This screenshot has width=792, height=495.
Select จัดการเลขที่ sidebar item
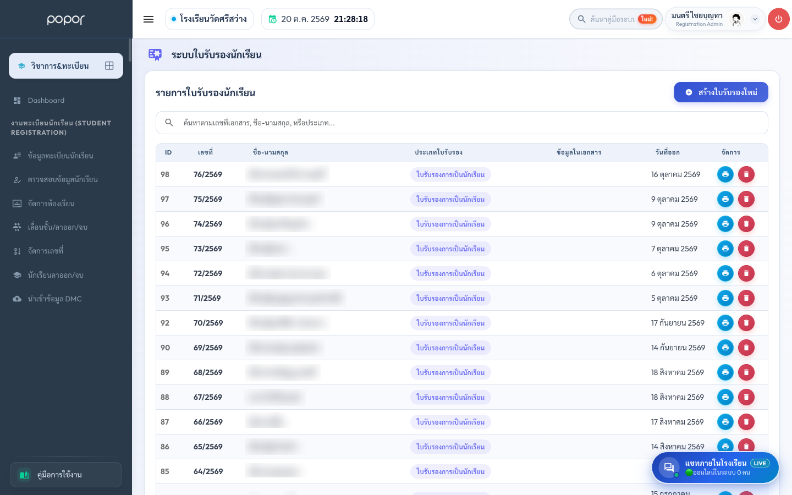coord(46,251)
